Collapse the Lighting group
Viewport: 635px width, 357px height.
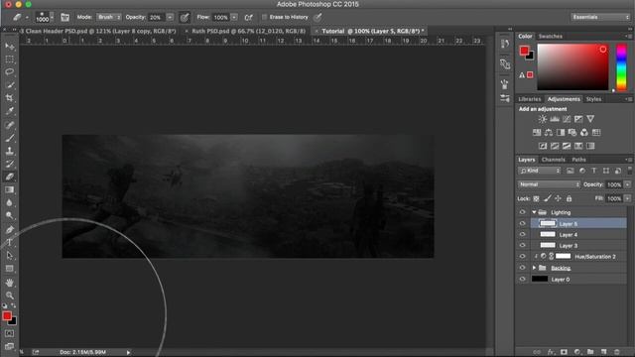click(x=534, y=212)
